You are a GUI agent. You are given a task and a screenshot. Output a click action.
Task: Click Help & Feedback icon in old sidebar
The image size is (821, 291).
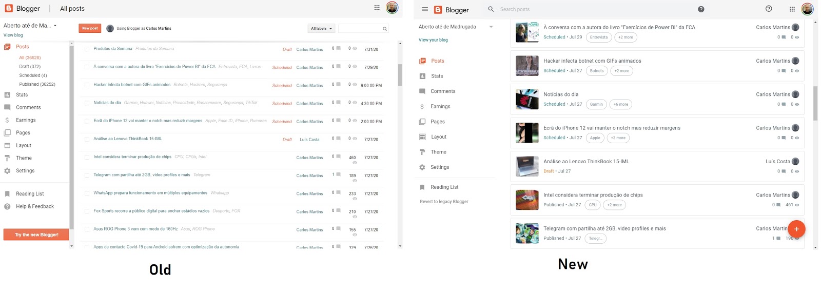[7, 206]
